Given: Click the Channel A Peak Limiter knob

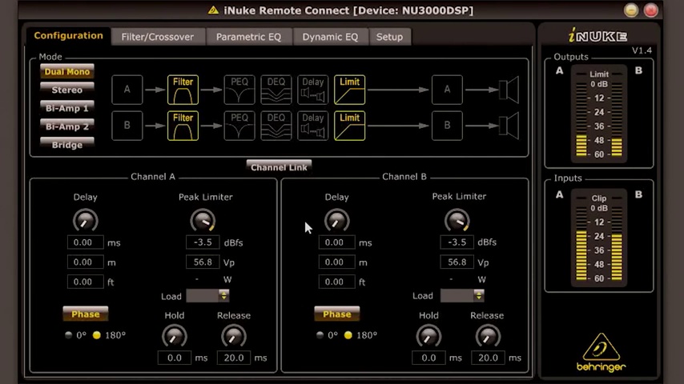Looking at the screenshot, I should pyautogui.click(x=203, y=221).
